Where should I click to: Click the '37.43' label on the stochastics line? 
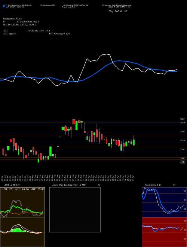pyautogui.click(x=182, y=207)
